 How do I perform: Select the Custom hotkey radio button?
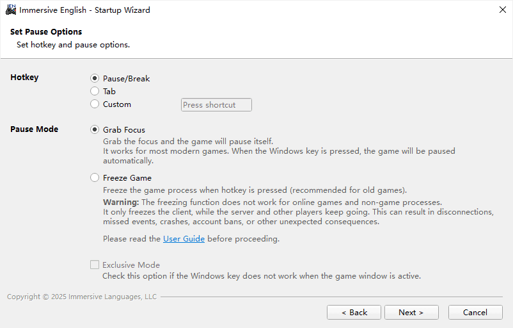[95, 104]
